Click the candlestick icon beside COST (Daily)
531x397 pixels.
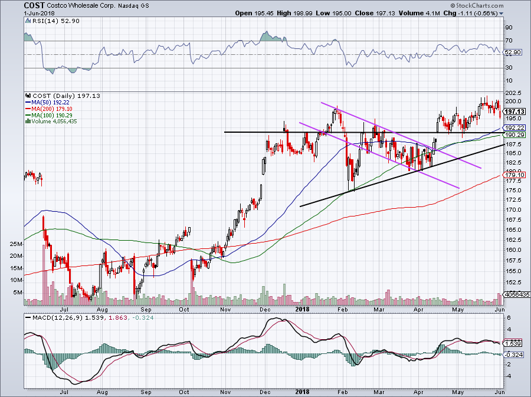click(28, 96)
